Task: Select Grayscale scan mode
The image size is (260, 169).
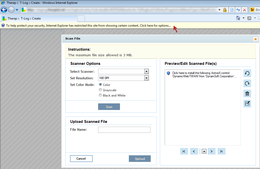Action: click(100, 90)
